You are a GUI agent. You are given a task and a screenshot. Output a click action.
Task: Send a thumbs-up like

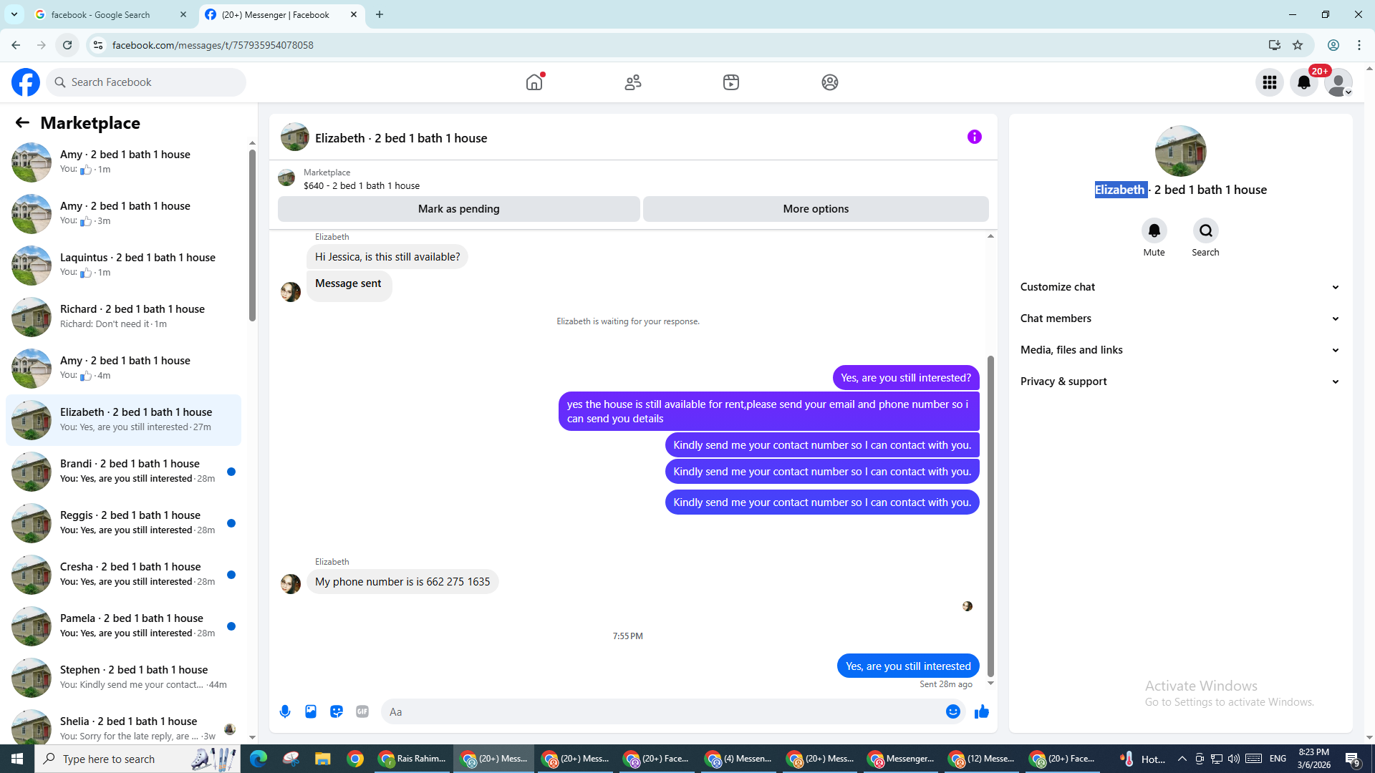[981, 711]
